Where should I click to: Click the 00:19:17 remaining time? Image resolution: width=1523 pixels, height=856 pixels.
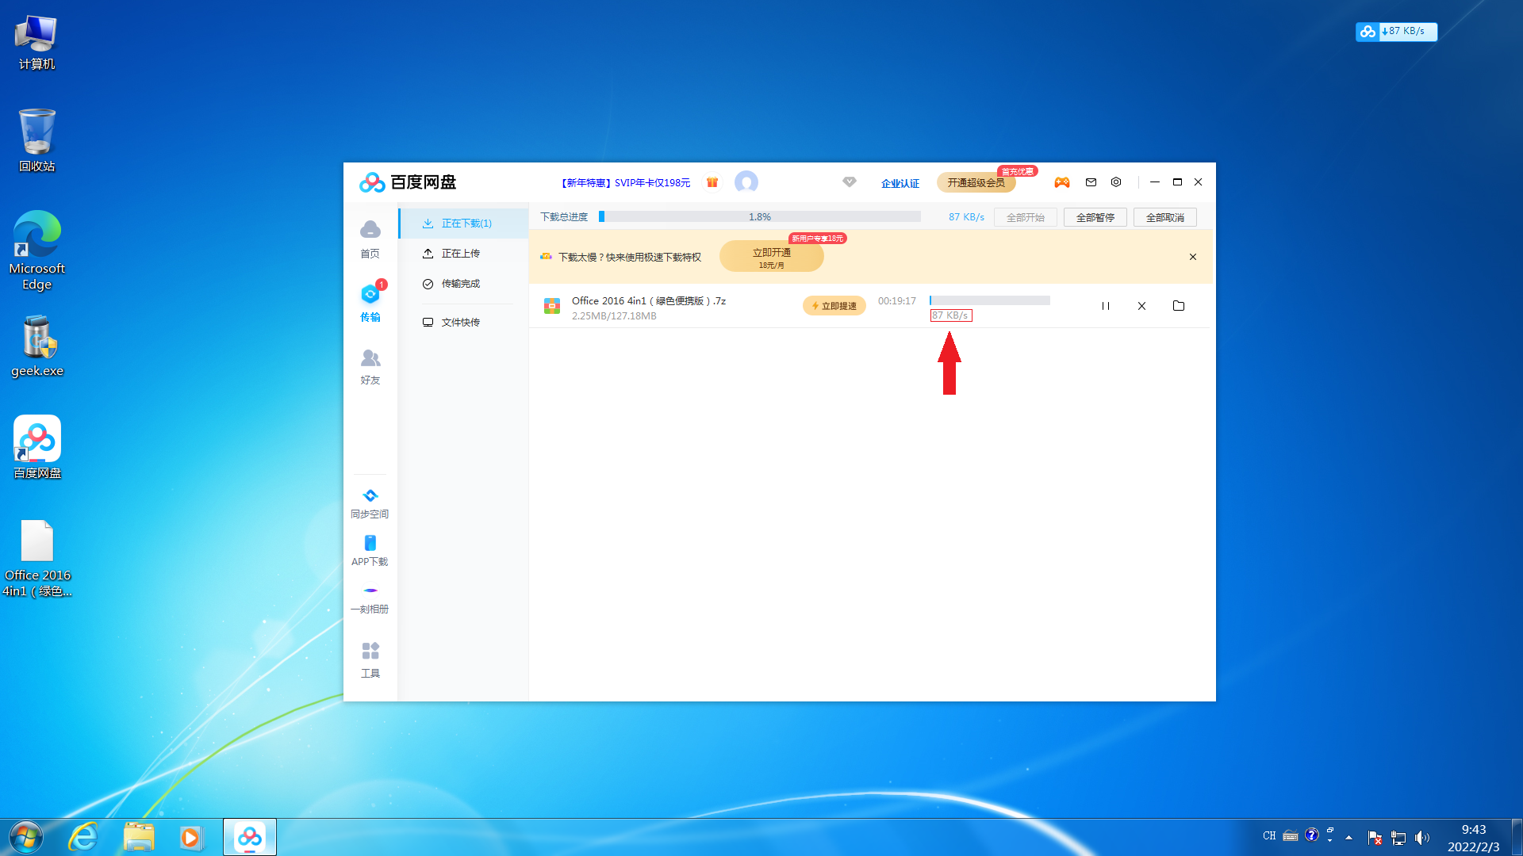point(896,301)
